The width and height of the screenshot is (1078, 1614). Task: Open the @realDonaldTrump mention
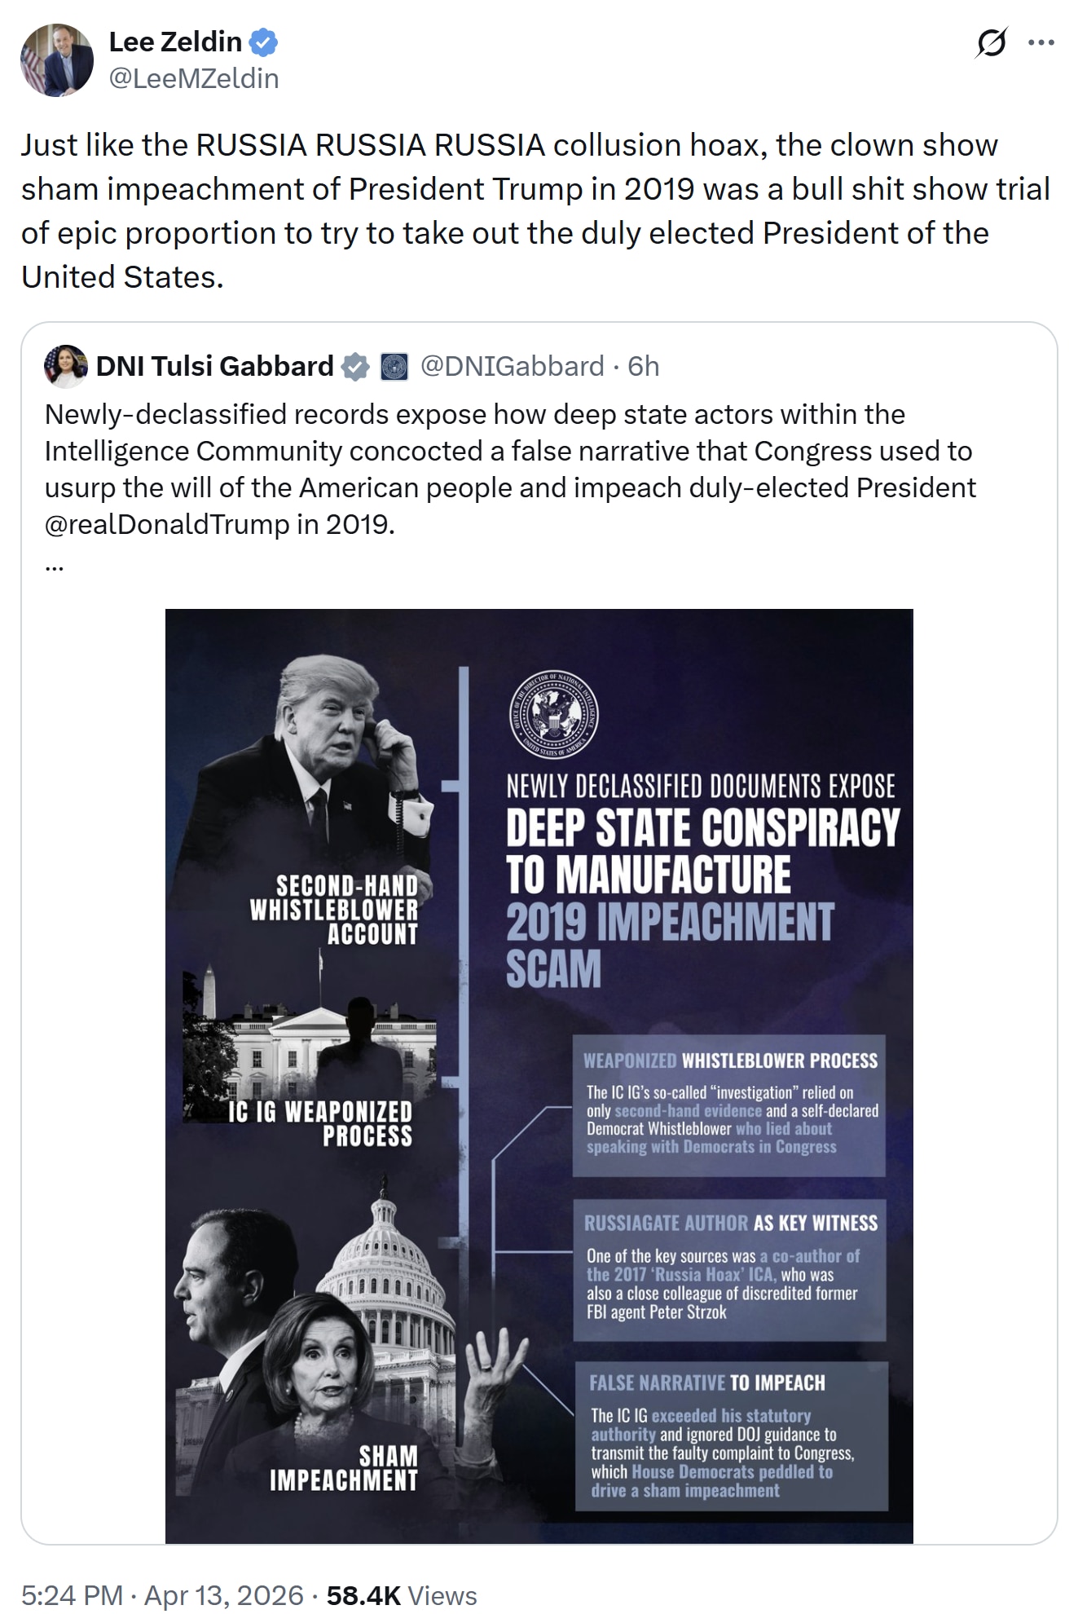tap(167, 523)
